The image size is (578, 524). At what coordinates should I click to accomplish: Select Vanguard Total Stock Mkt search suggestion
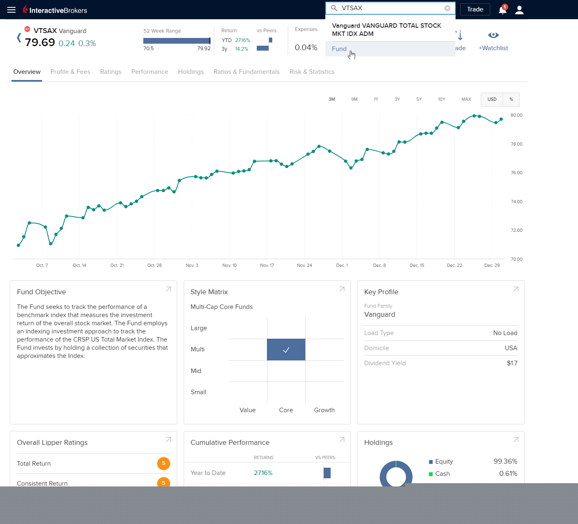390,29
